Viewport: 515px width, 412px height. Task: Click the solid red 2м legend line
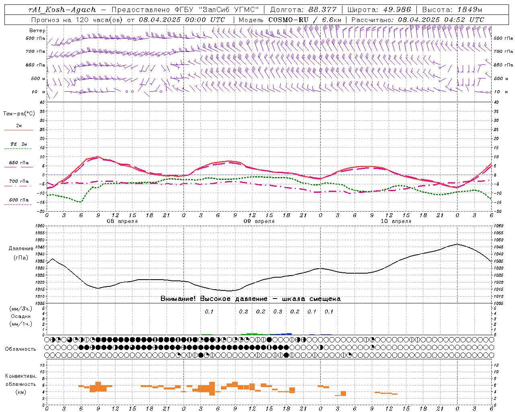[x=19, y=130]
